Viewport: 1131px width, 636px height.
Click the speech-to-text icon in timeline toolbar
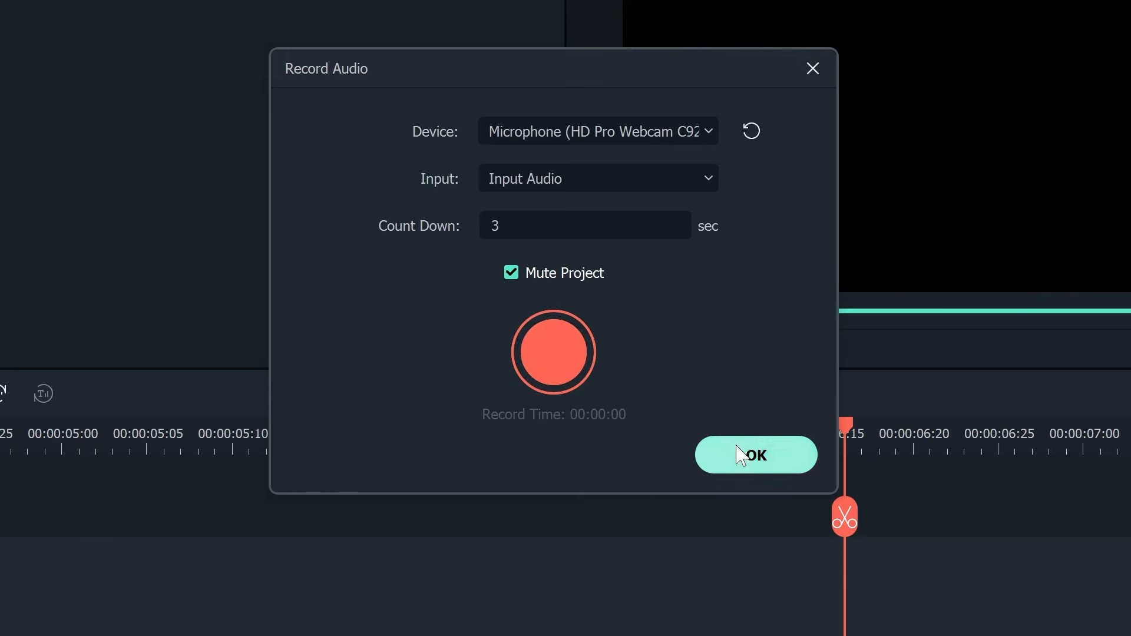(x=43, y=393)
